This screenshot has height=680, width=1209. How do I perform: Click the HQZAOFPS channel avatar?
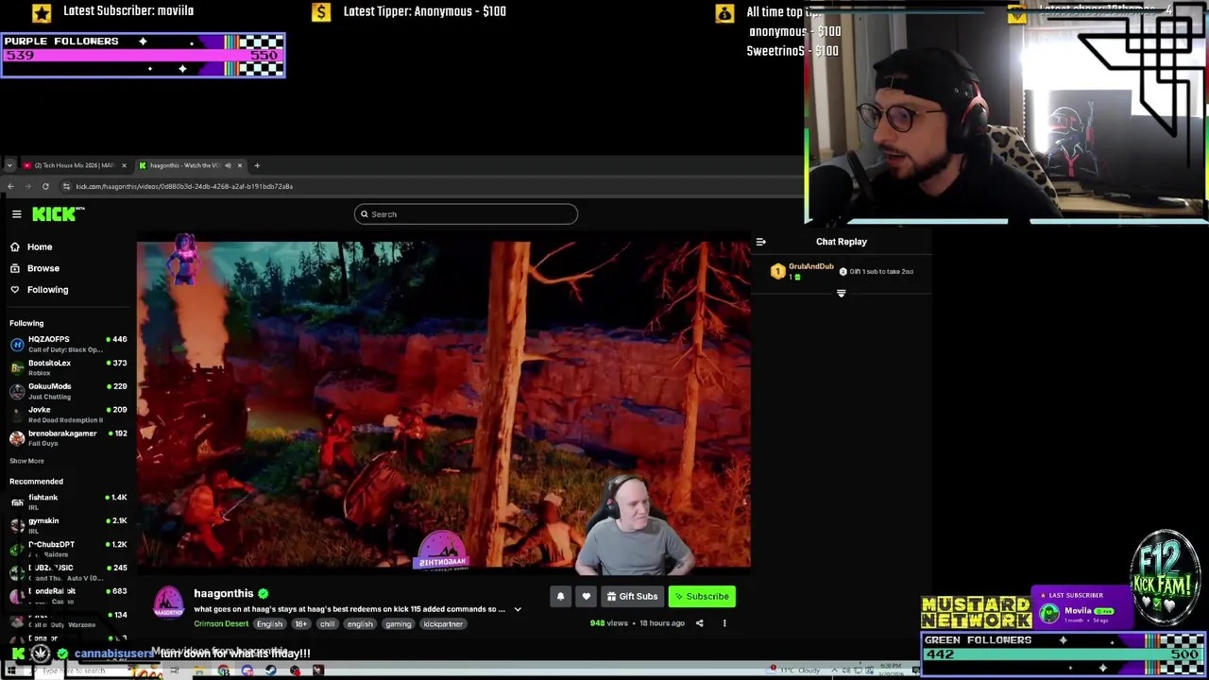17,344
